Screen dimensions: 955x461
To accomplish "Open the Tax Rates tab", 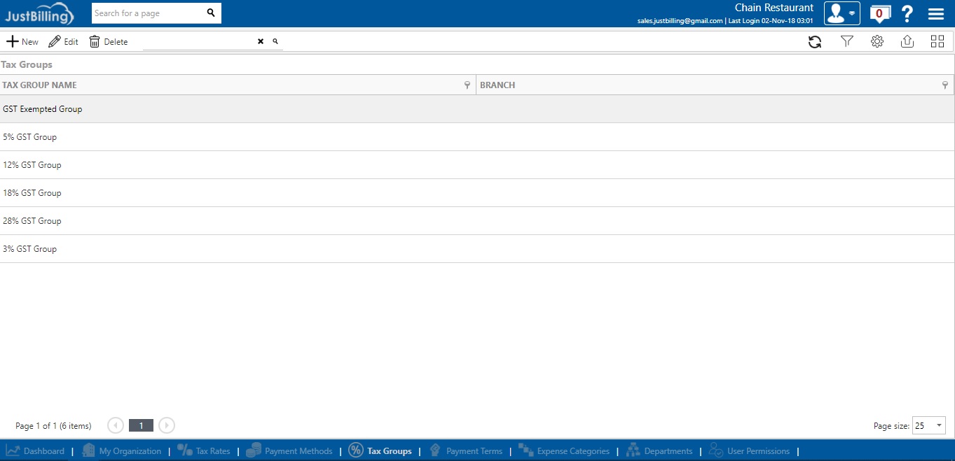I will coord(204,451).
